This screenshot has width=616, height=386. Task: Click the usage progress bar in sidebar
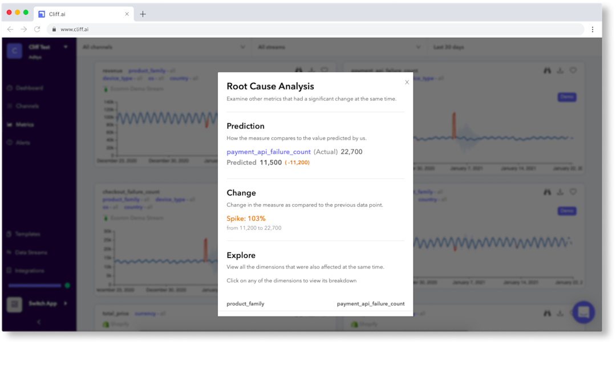[35, 286]
